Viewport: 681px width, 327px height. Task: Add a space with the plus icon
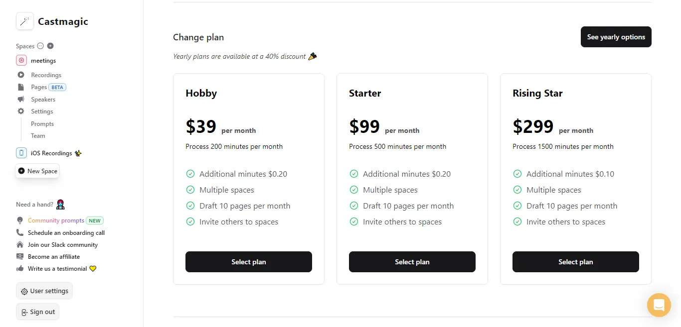(50, 46)
